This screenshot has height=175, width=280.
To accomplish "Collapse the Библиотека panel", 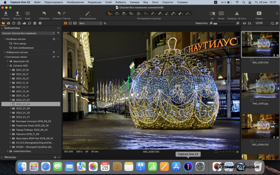I will click(x=2, y=28).
